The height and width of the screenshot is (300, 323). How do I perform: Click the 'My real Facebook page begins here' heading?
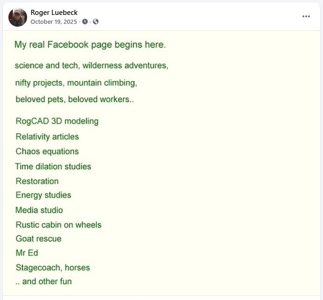click(90, 45)
